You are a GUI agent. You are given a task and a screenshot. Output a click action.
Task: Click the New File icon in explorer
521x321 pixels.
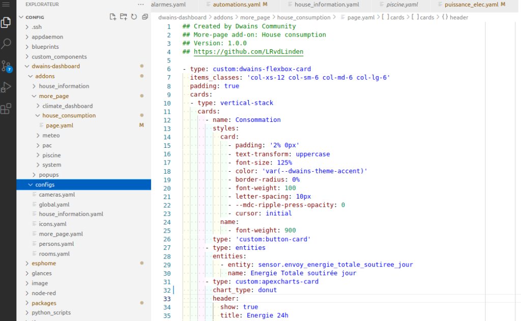point(112,17)
